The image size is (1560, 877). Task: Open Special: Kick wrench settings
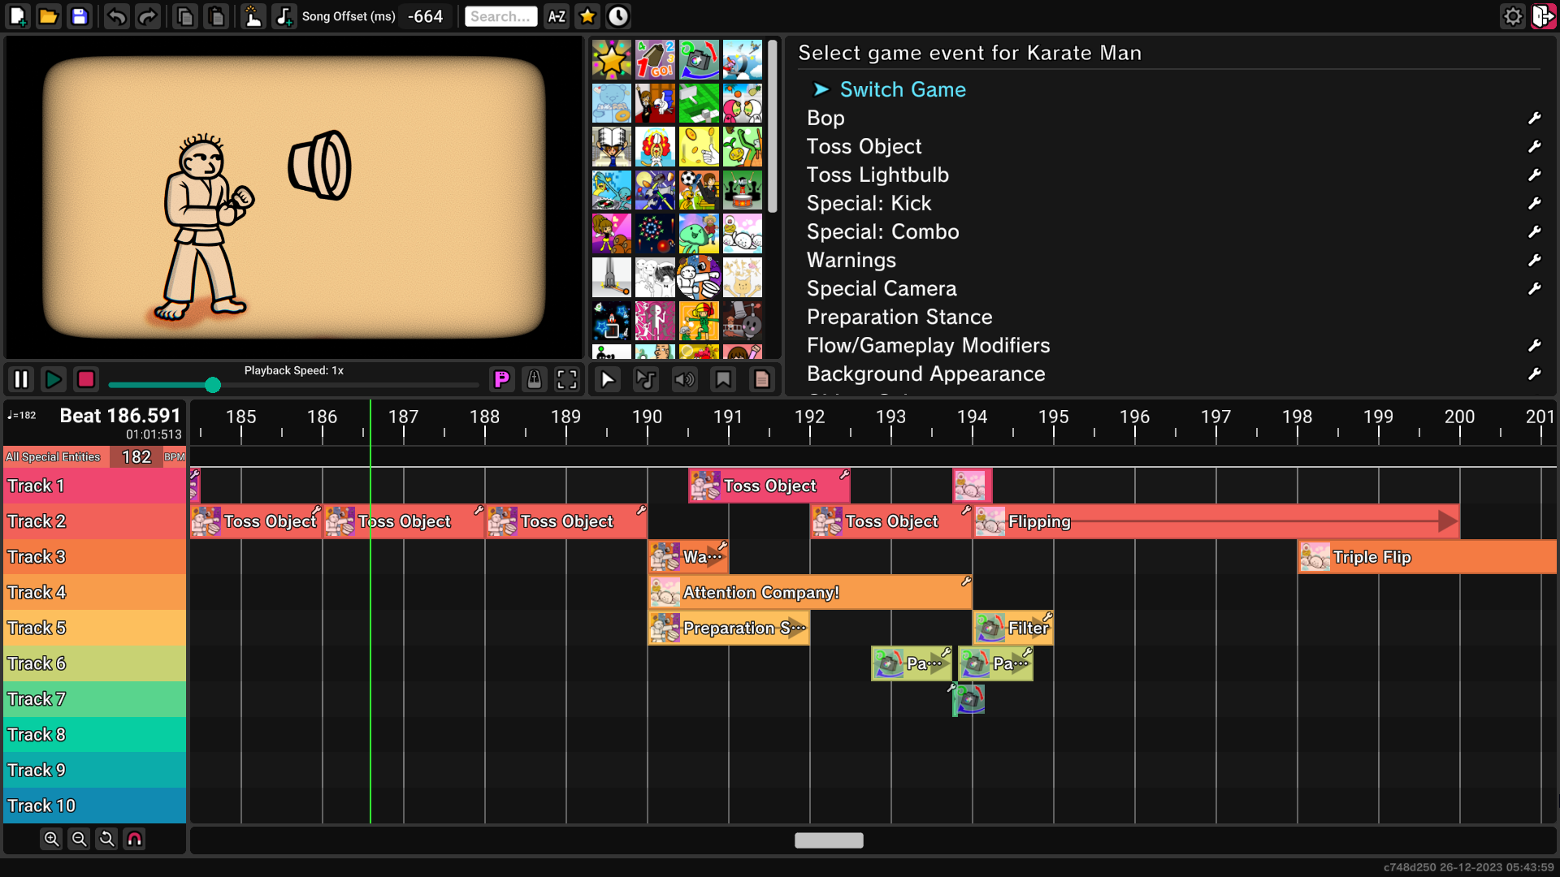click(1535, 204)
